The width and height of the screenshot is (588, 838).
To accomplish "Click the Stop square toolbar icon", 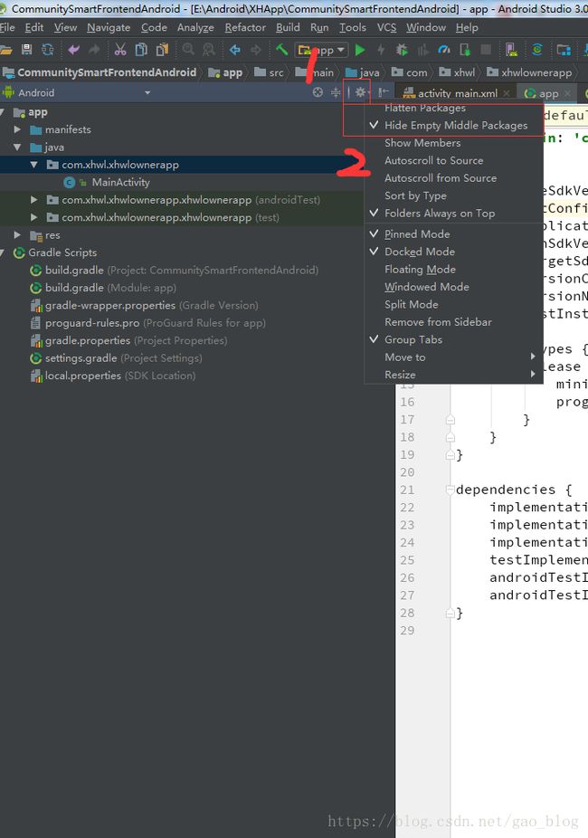I will [486, 50].
